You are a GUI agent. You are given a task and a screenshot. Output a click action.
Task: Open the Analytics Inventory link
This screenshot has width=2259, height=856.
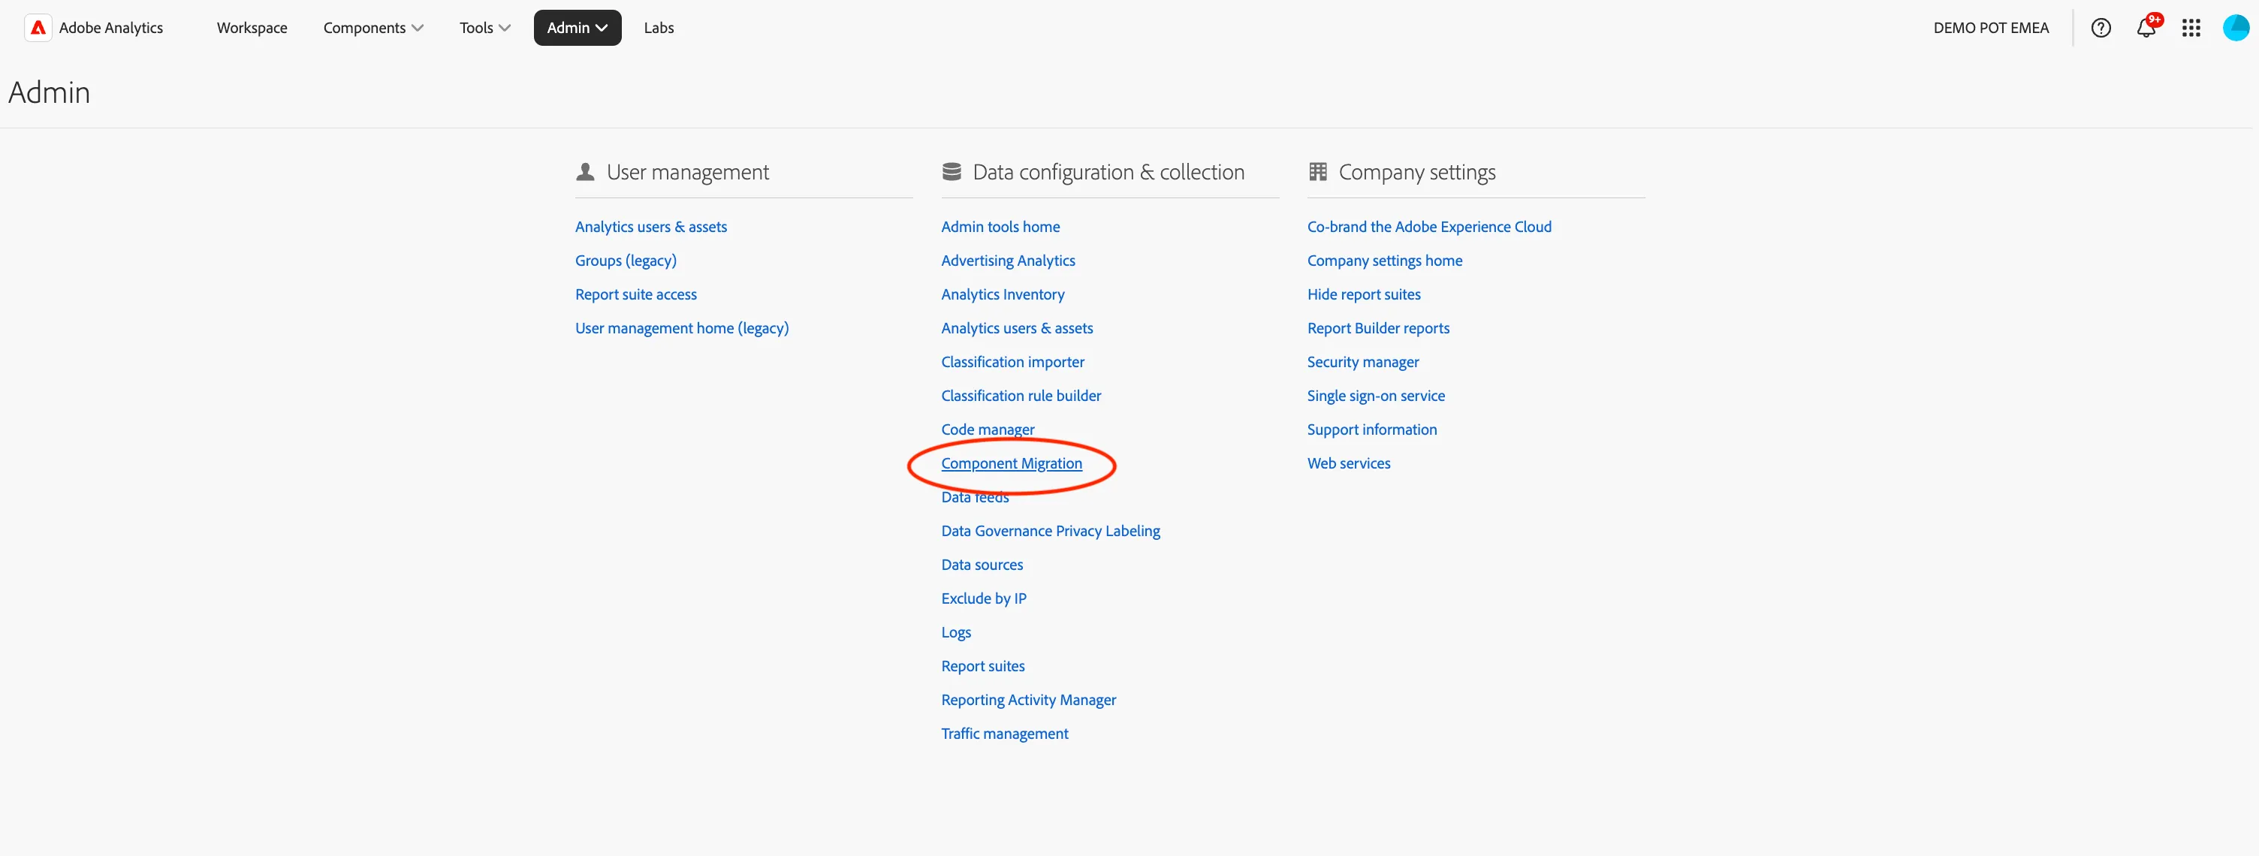(1003, 294)
